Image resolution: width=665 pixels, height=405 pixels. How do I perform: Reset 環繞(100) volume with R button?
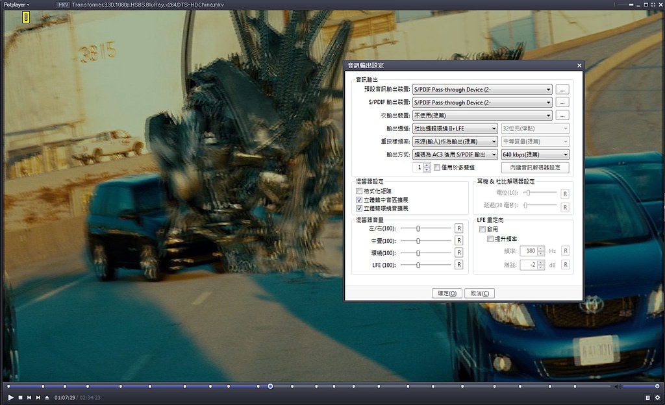click(459, 252)
